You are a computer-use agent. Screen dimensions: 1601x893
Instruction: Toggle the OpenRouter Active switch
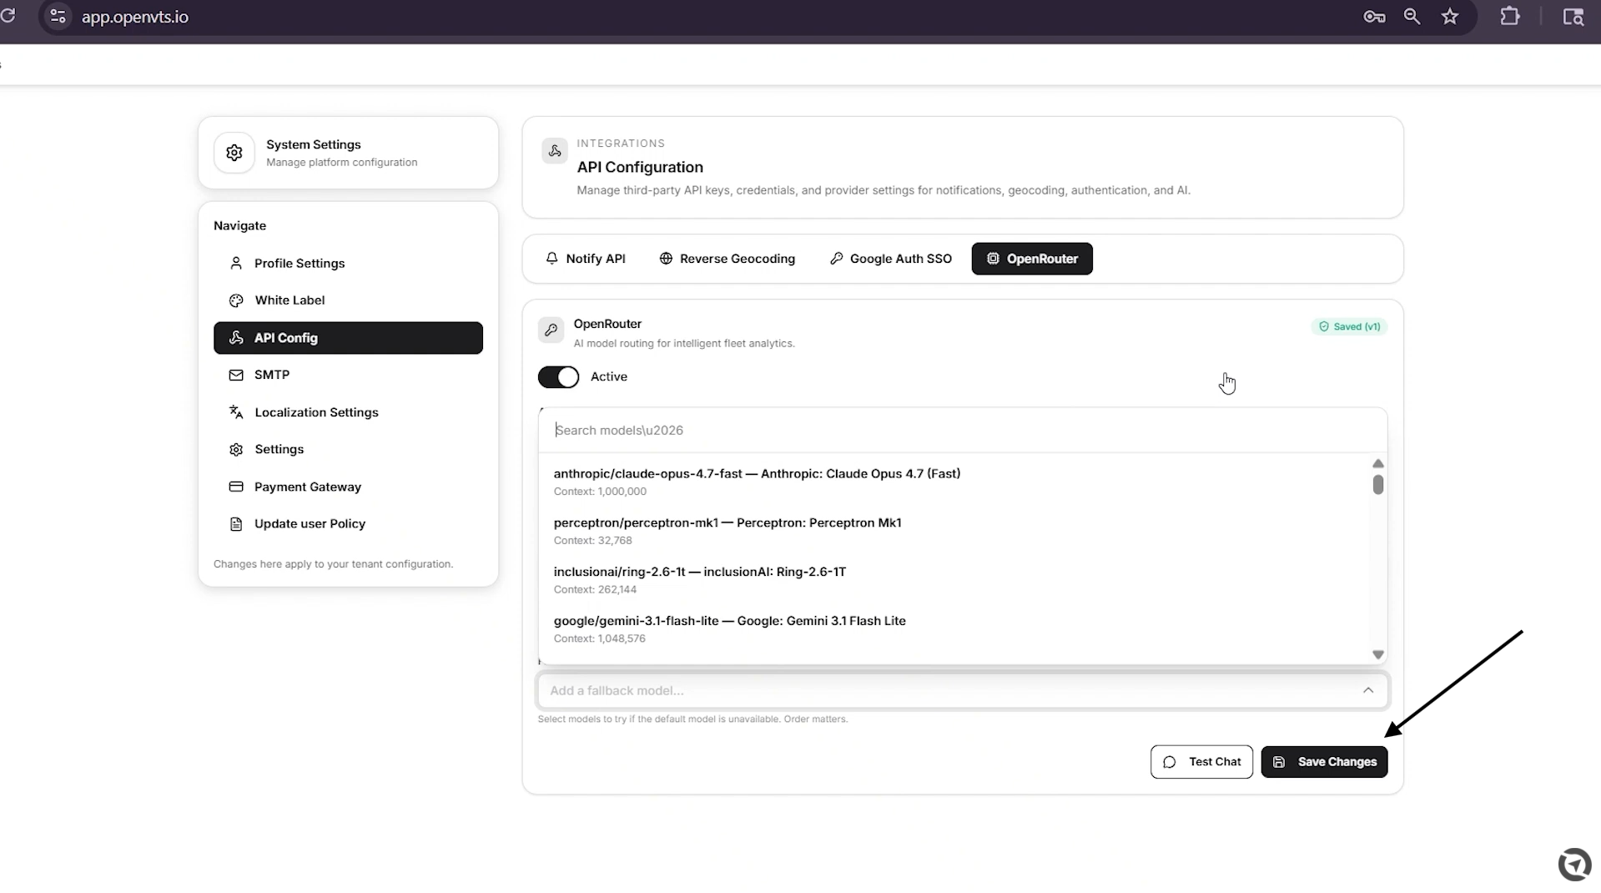tap(558, 377)
